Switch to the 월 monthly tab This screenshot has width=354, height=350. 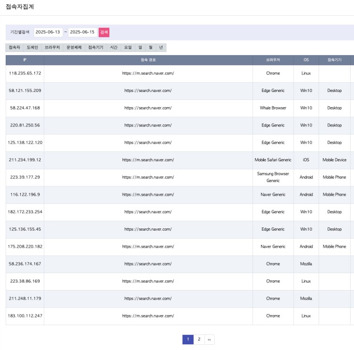(151, 48)
